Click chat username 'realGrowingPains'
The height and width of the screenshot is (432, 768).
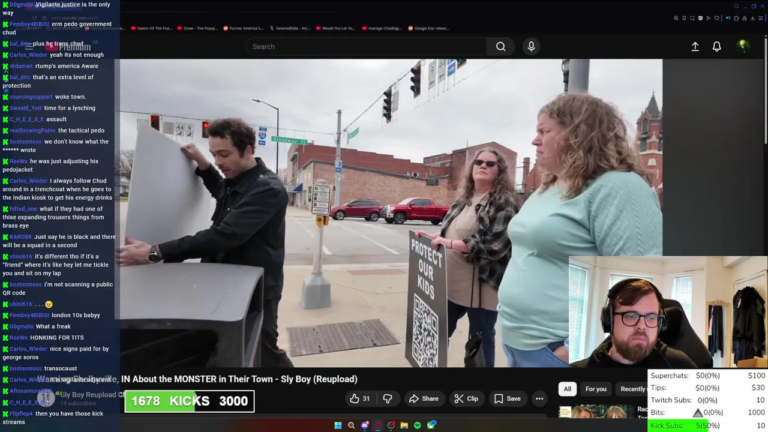pyautogui.click(x=32, y=130)
